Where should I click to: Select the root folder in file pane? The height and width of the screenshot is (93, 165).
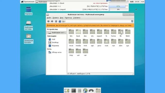click(x=106, y=43)
